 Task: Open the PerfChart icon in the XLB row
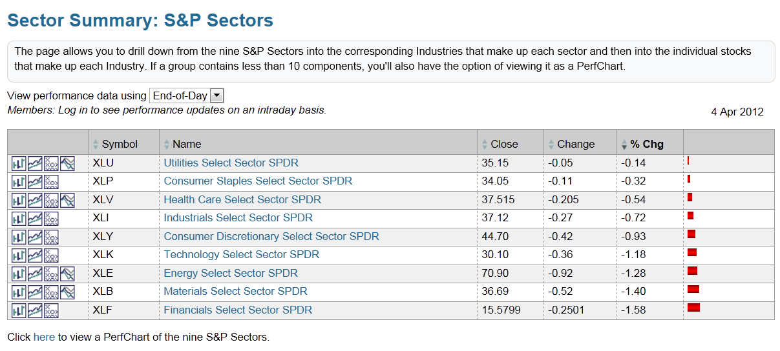[67, 292]
